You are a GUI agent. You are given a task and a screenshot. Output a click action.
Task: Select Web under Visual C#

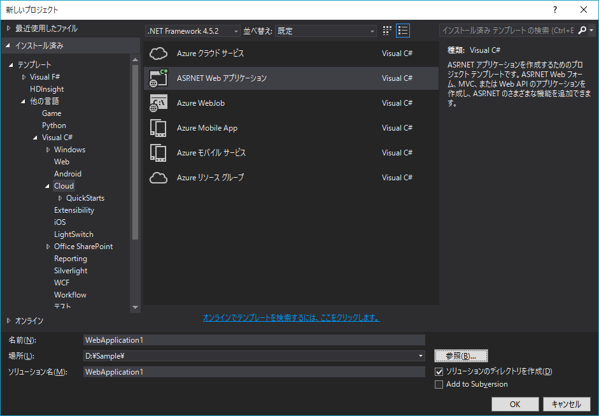pyautogui.click(x=62, y=162)
